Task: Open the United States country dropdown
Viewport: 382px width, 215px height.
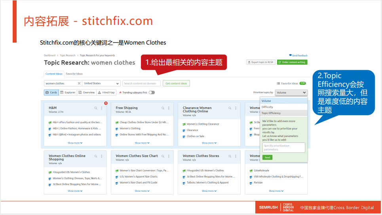Action: coord(101,84)
